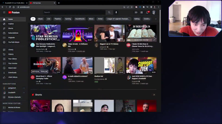Screen dimensions: 222x124
Task: Open the hamburger guide menu
Action: tap(4, 12)
